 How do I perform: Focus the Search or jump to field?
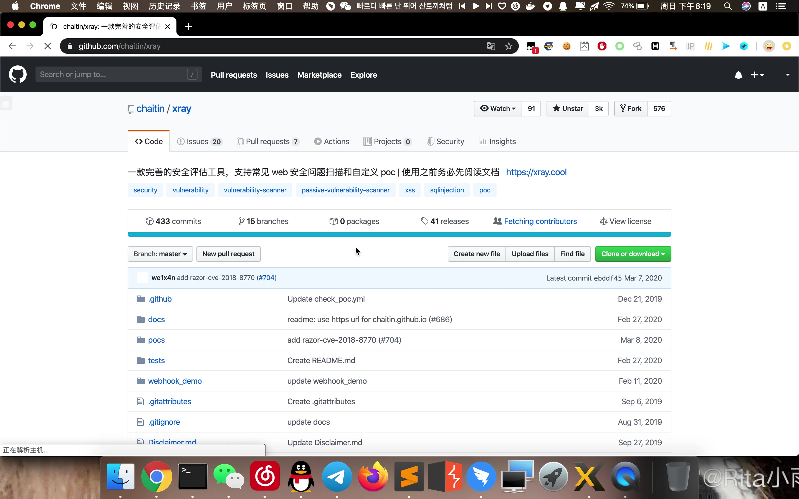click(118, 75)
